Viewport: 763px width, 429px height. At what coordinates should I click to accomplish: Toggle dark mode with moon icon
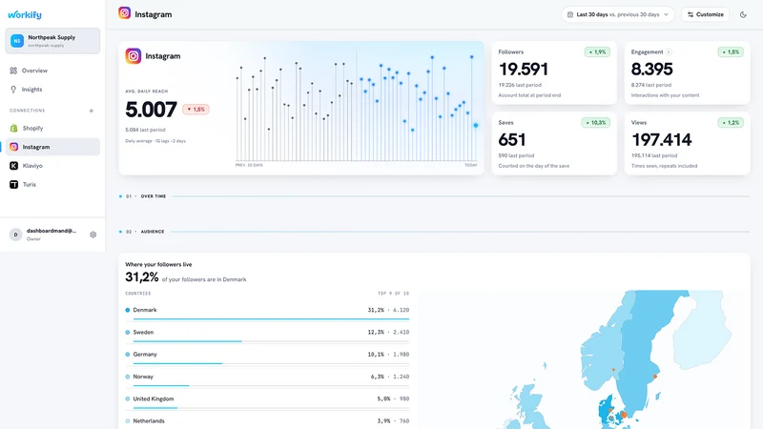click(743, 14)
